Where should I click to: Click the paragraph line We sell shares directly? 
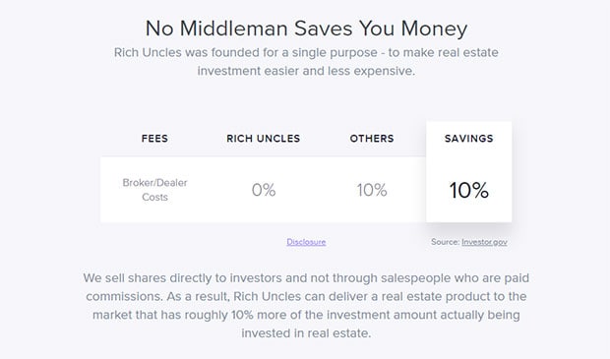306,278
